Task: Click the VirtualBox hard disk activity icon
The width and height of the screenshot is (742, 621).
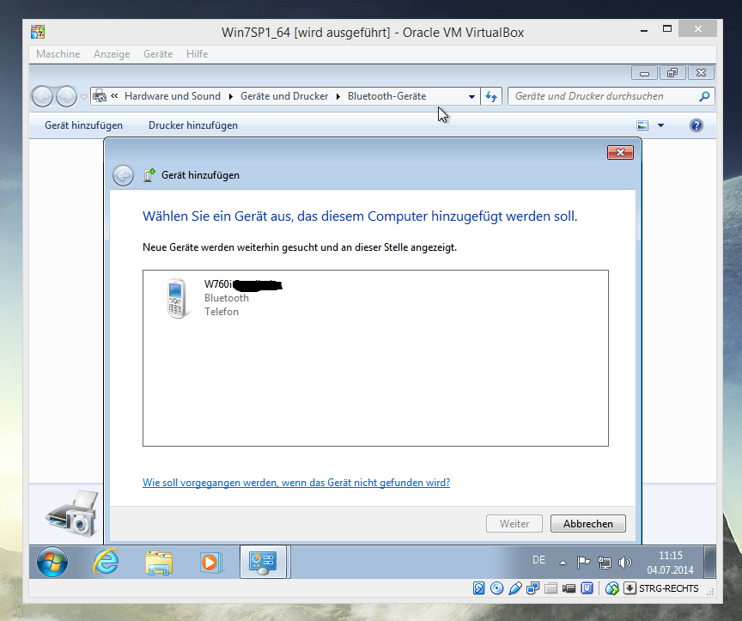Action: point(478,588)
